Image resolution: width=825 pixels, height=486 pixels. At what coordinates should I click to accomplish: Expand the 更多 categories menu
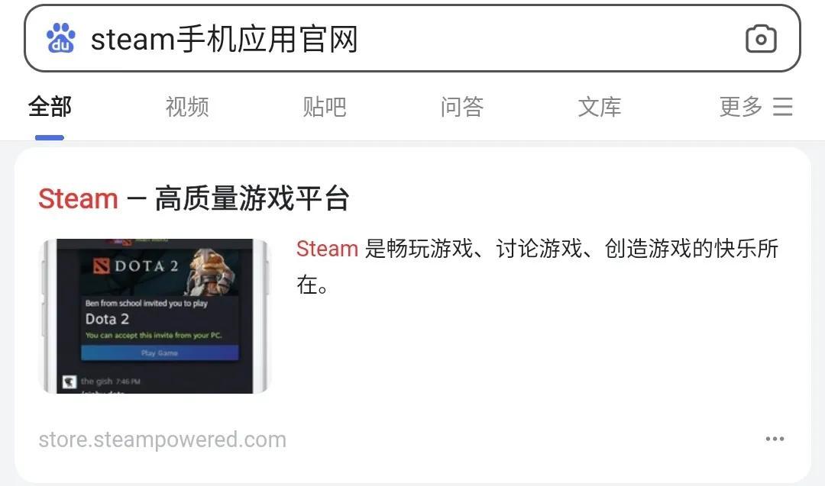tap(741, 107)
